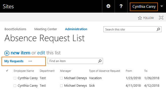
Task: Click the help question mark icon
Action: click(121, 6)
